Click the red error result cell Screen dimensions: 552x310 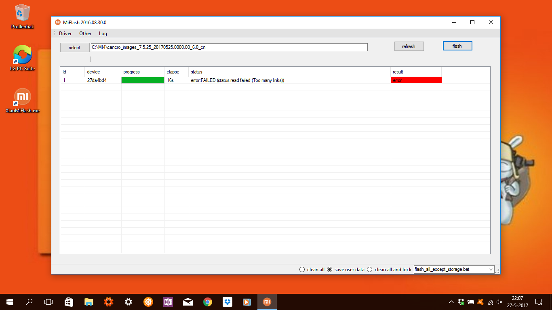[x=416, y=80]
